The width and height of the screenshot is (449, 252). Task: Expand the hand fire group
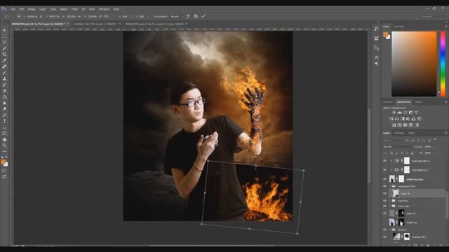coord(390,201)
